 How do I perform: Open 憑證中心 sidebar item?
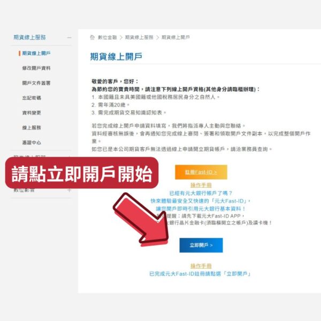32,142
